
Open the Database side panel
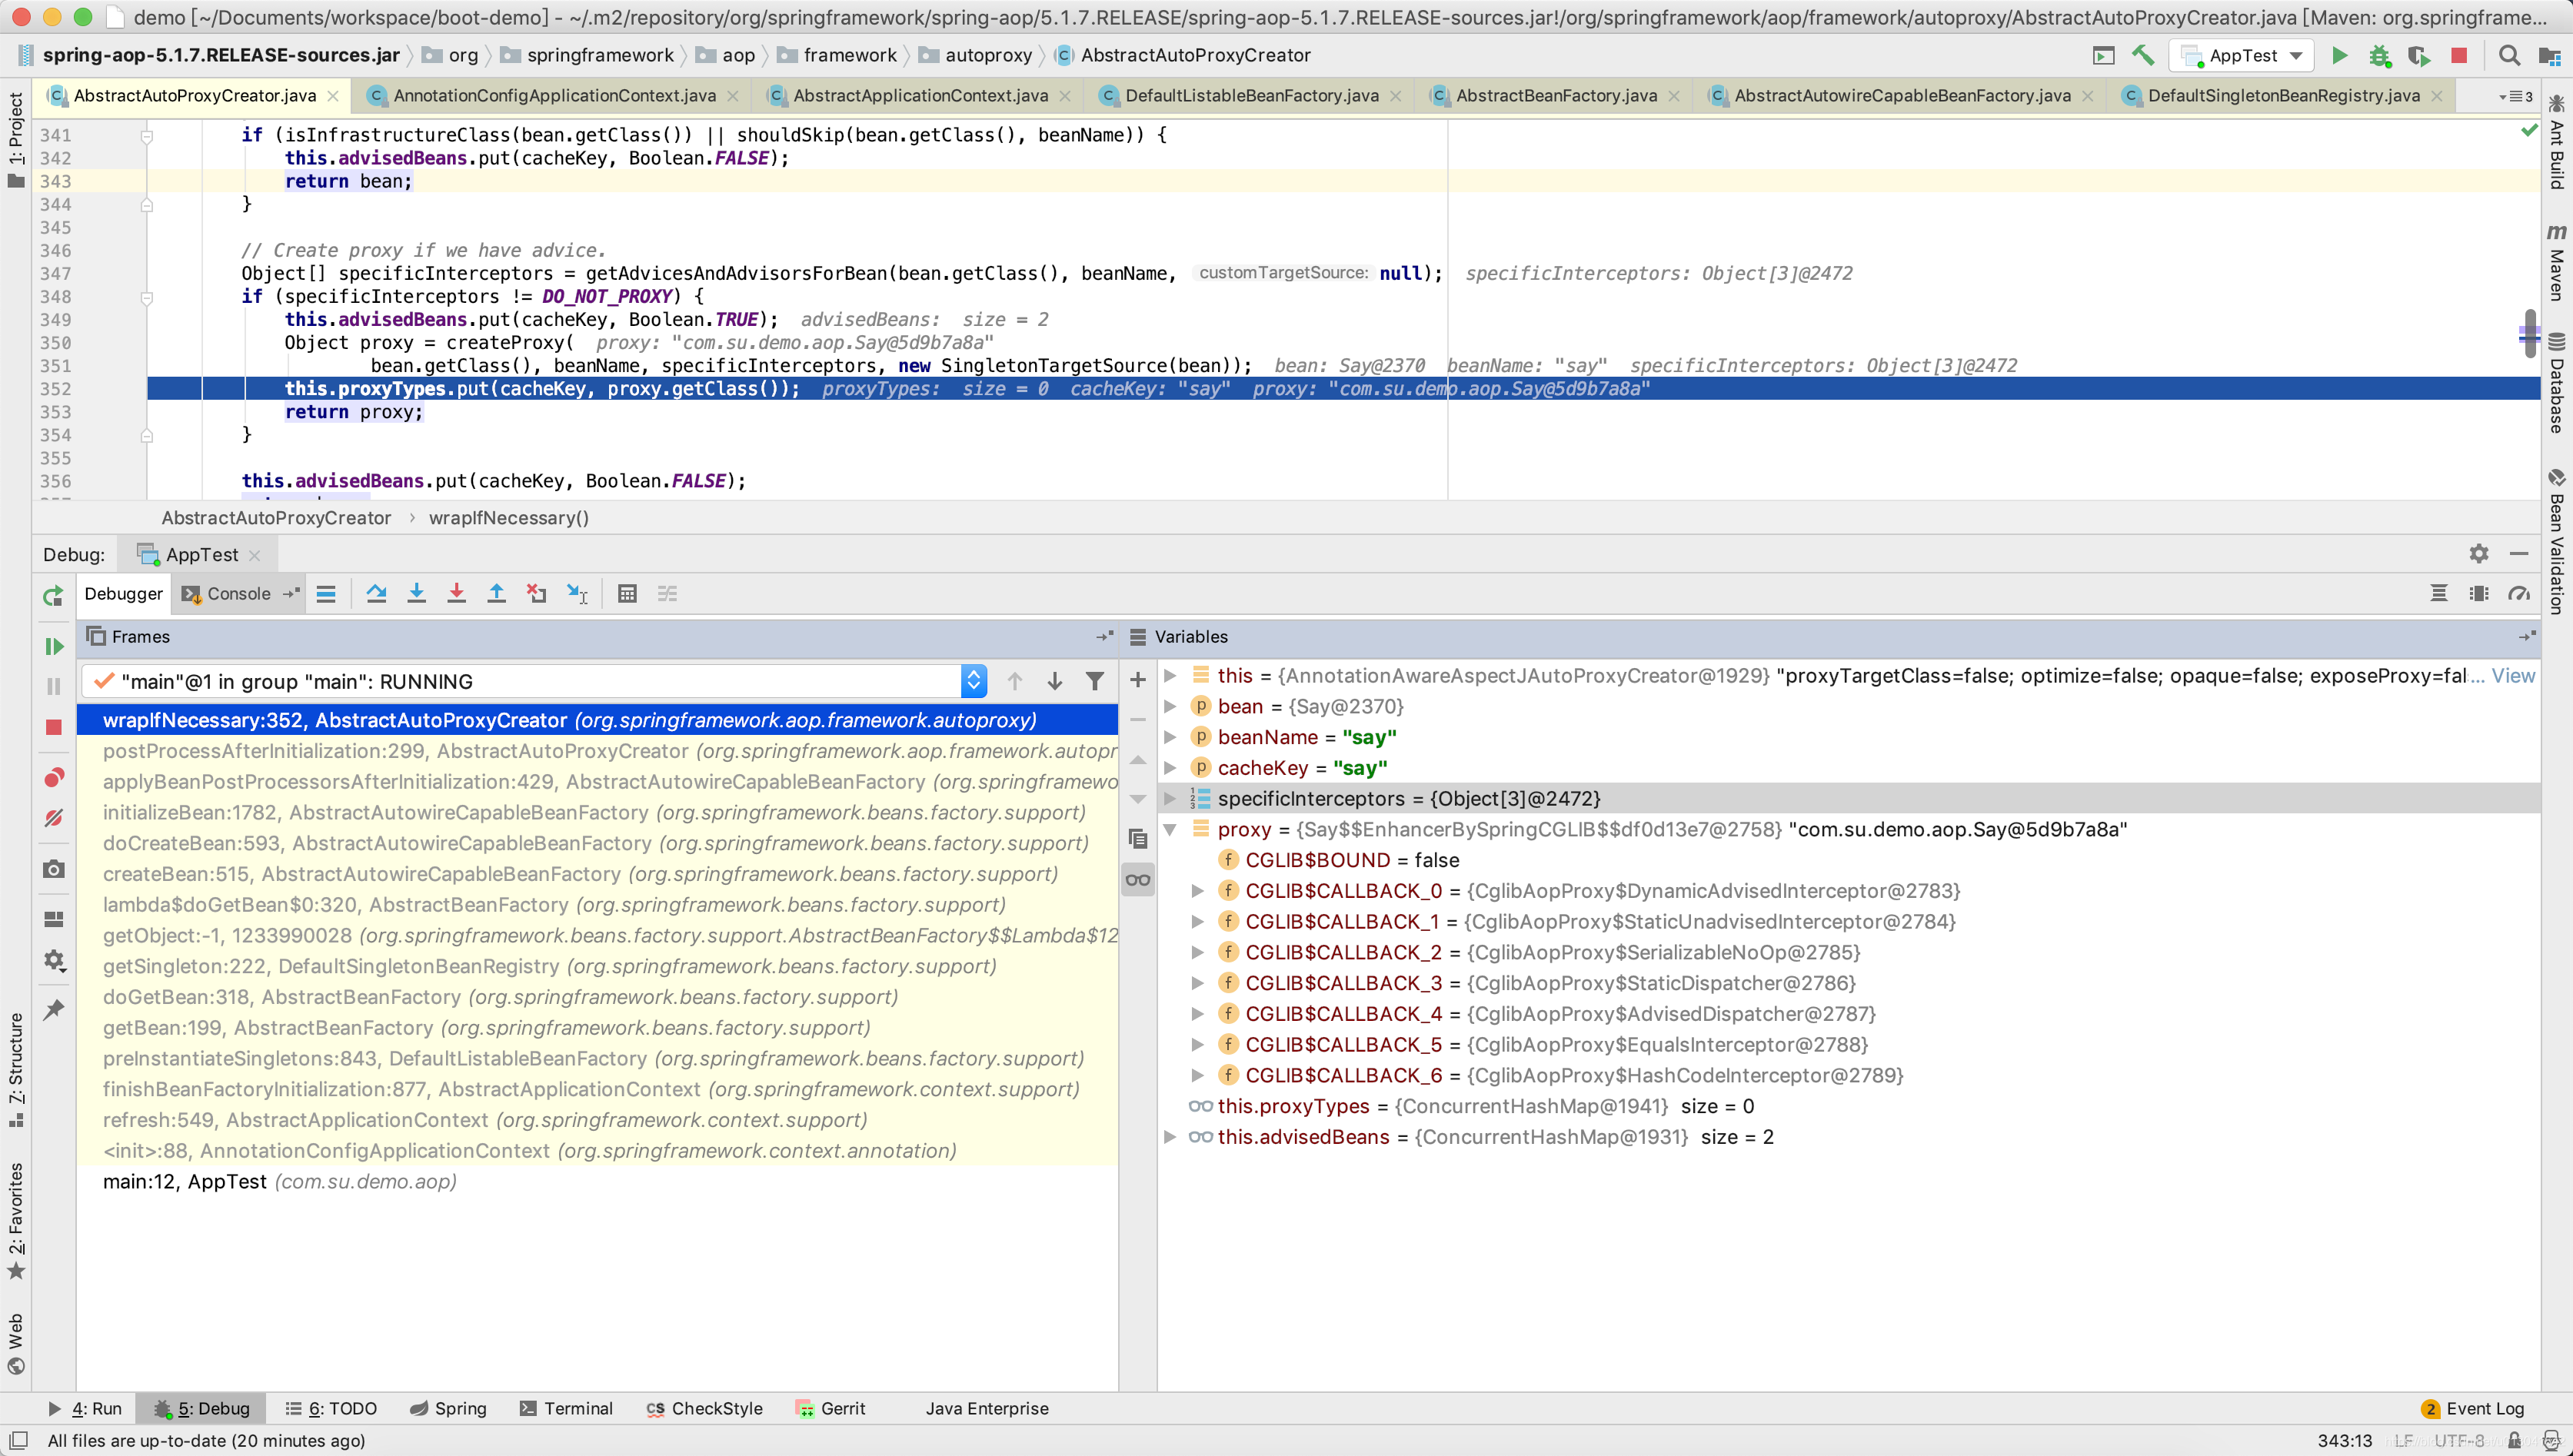(x=2557, y=383)
